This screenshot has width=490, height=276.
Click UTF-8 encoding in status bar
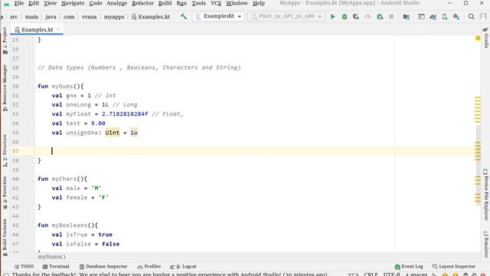(391, 274)
